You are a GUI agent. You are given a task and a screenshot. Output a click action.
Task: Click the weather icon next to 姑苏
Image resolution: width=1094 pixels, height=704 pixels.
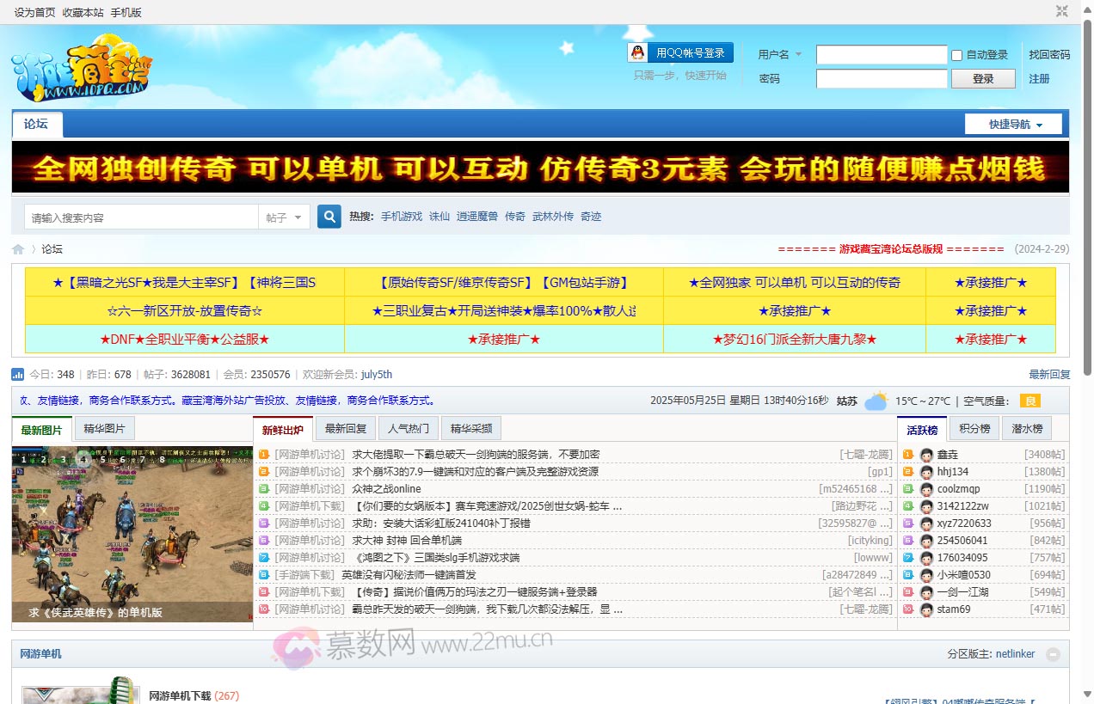point(876,400)
